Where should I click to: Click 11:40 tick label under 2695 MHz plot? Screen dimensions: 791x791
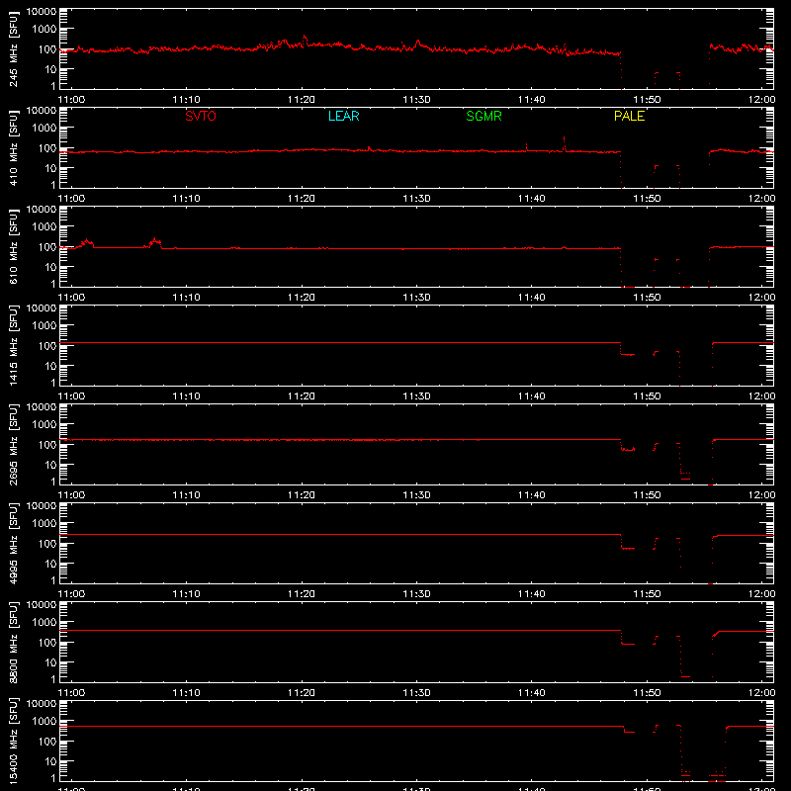point(532,495)
